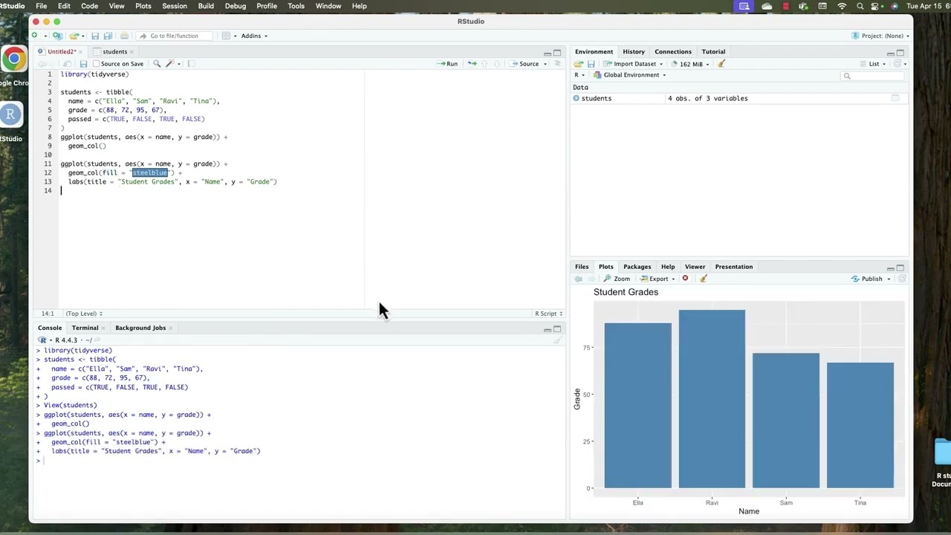Image resolution: width=951 pixels, height=535 pixels.
Task: Open the Tools menu
Action: tap(296, 6)
